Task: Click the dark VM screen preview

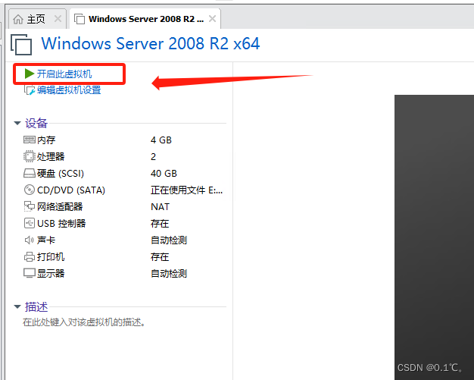Action: tap(434, 237)
